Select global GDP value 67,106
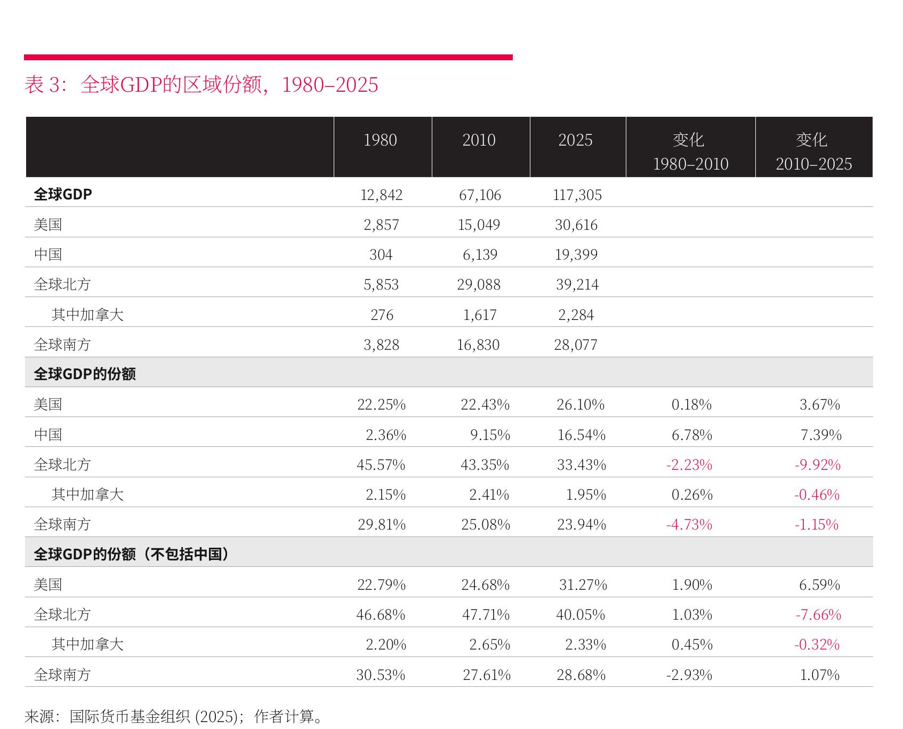The width and height of the screenshot is (903, 729). [480, 195]
